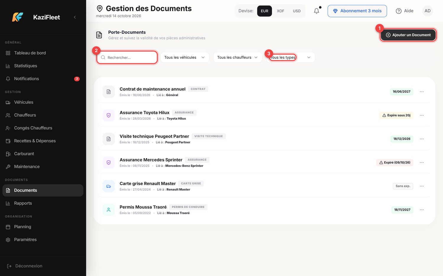Click the Aide help icon
The width and height of the screenshot is (443, 276).
pos(399,11)
